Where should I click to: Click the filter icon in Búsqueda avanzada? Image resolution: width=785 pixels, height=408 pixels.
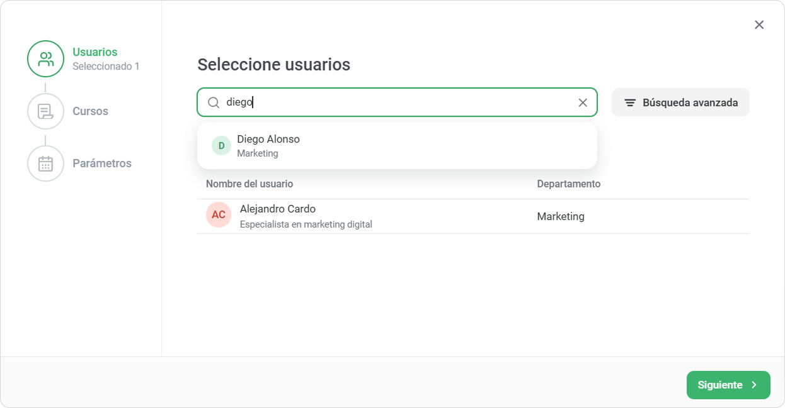[630, 102]
